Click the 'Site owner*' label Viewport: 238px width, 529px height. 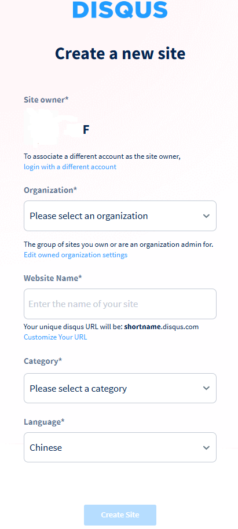46,100
